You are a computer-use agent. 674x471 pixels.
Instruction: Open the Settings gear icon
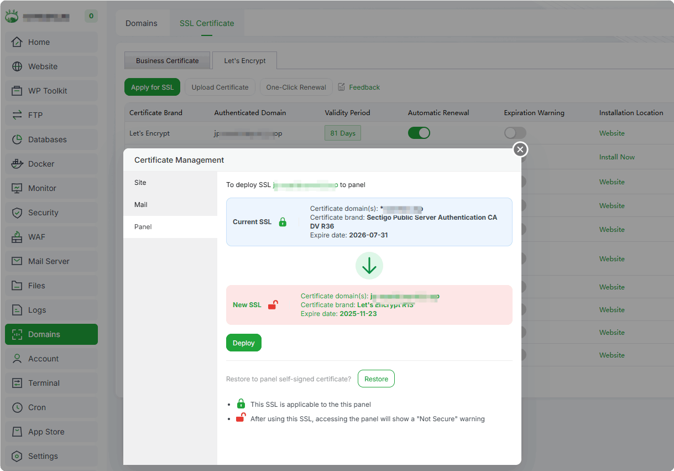pyautogui.click(x=17, y=456)
